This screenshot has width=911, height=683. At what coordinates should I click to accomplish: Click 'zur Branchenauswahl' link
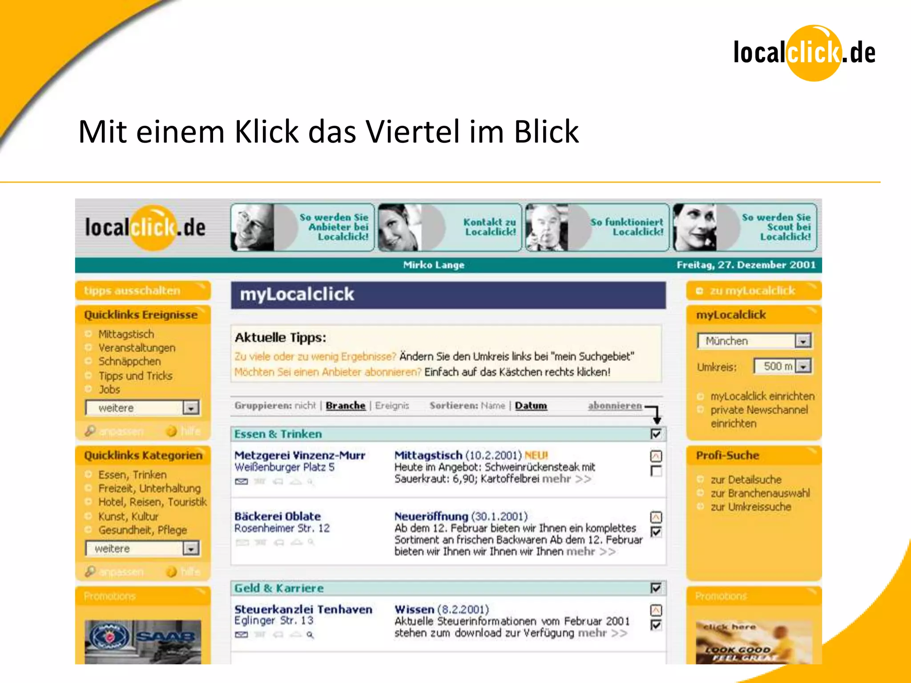(x=760, y=493)
